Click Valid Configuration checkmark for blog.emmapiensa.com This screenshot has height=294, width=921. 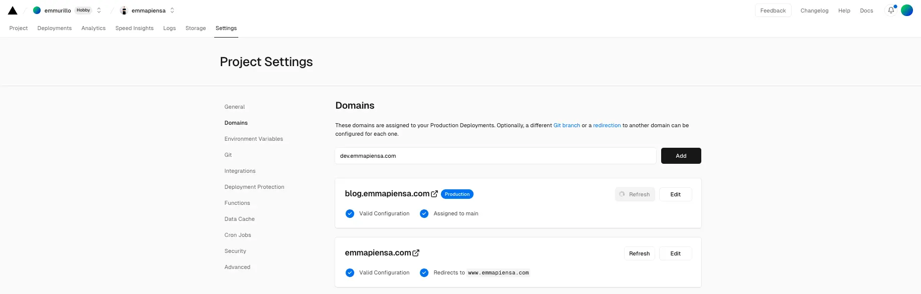350,214
